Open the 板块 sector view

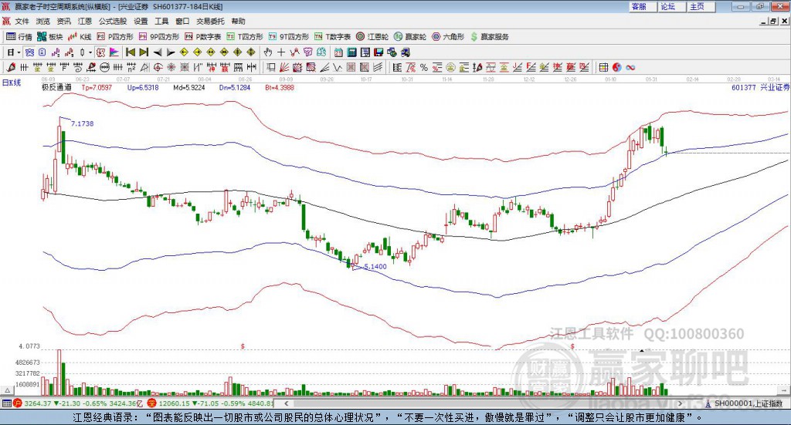click(49, 37)
